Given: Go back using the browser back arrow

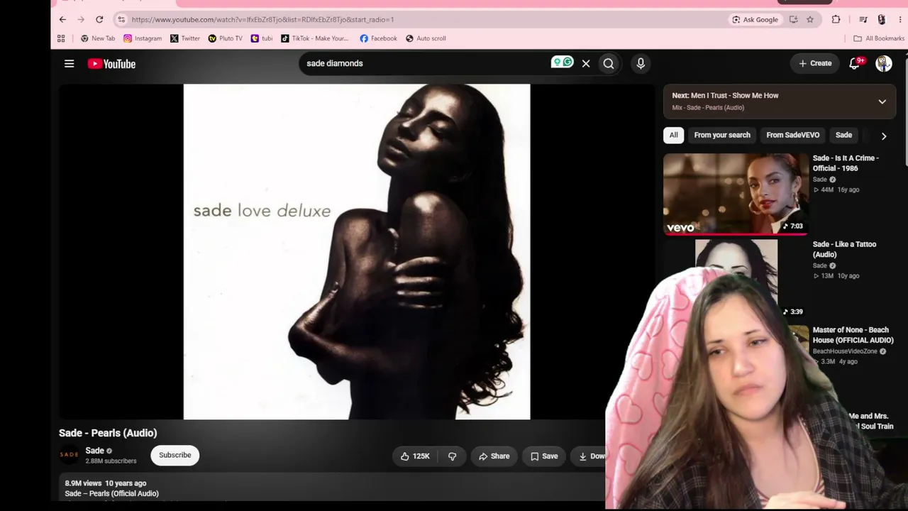Looking at the screenshot, I should (62, 20).
